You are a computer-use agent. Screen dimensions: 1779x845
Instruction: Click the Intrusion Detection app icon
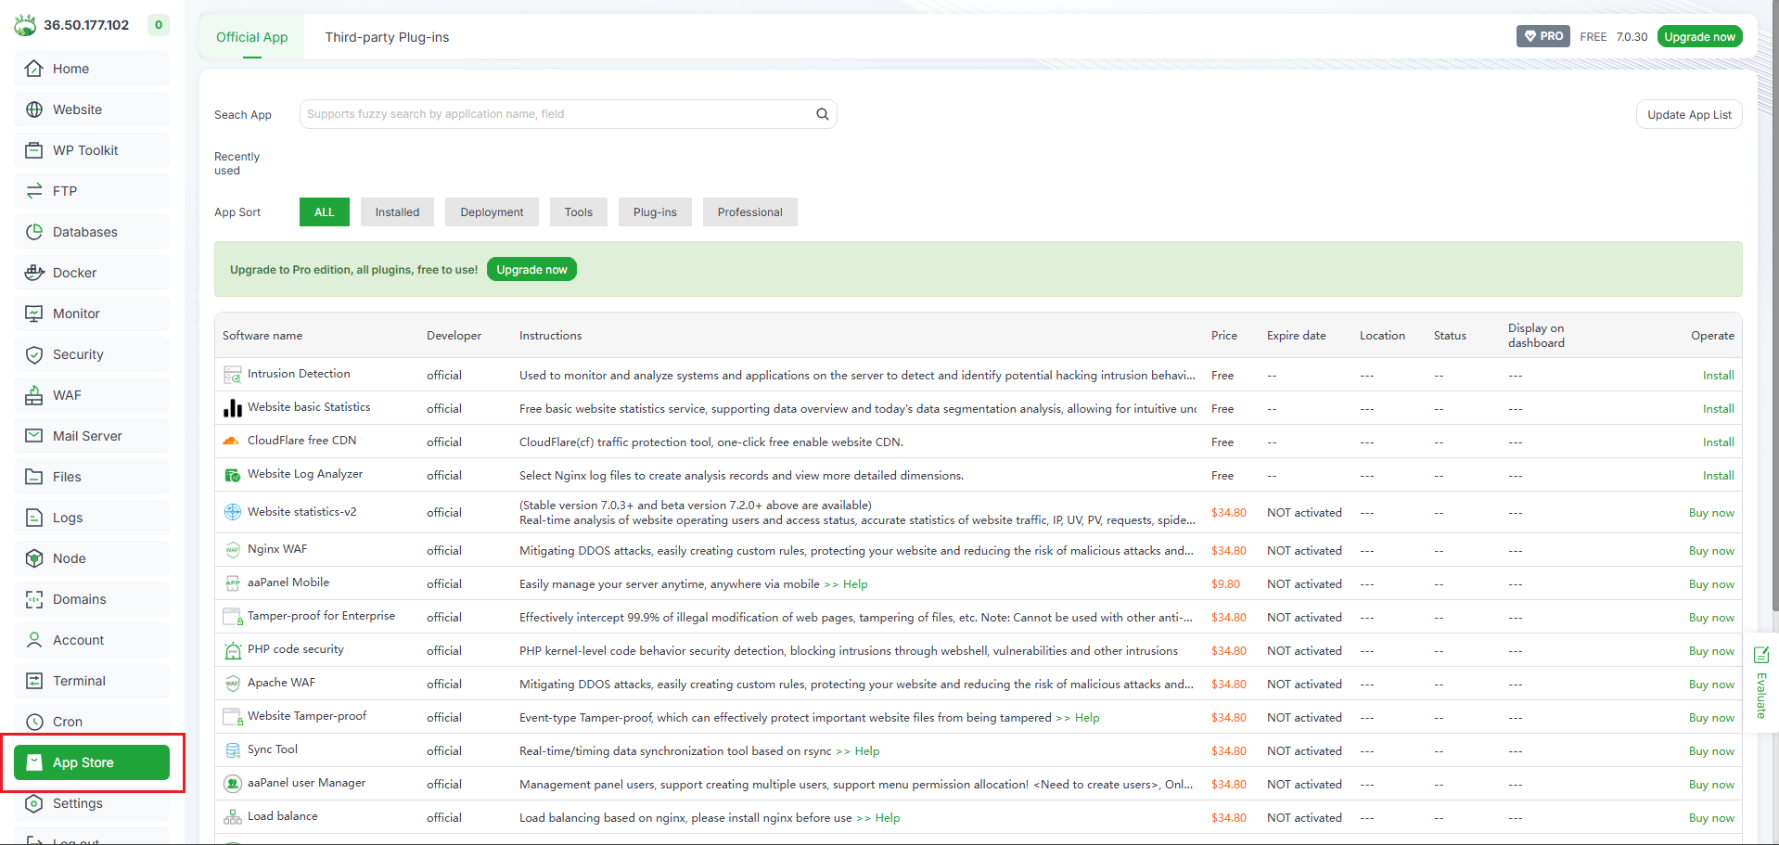pyautogui.click(x=233, y=375)
